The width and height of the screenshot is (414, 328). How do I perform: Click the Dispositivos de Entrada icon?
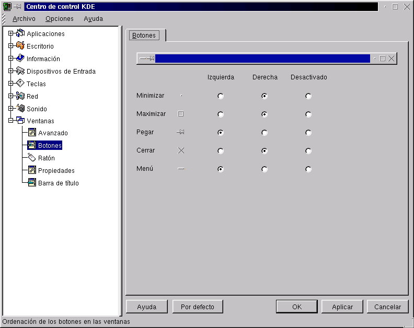click(x=20, y=71)
